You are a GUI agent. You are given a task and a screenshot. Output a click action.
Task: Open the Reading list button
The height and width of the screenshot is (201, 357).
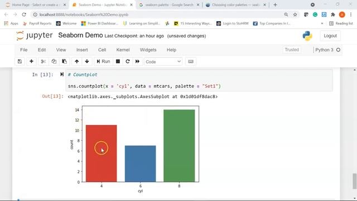tap(341, 23)
